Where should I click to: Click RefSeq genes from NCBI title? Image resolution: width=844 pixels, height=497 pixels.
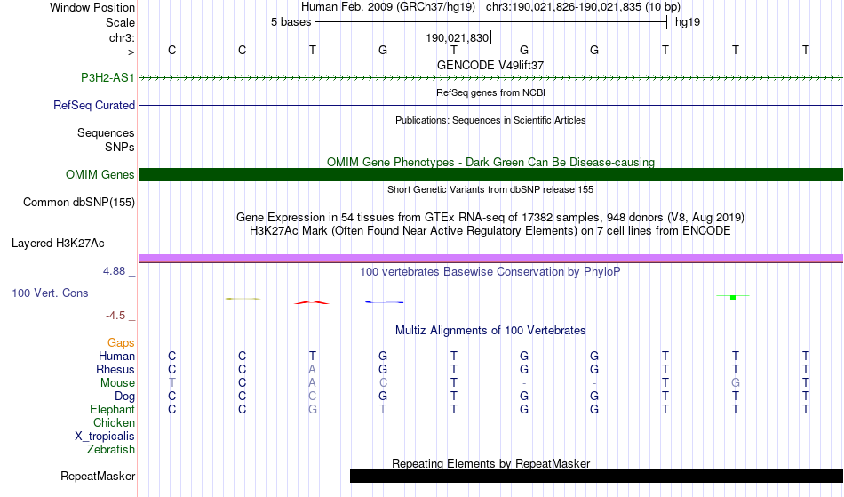(x=491, y=92)
